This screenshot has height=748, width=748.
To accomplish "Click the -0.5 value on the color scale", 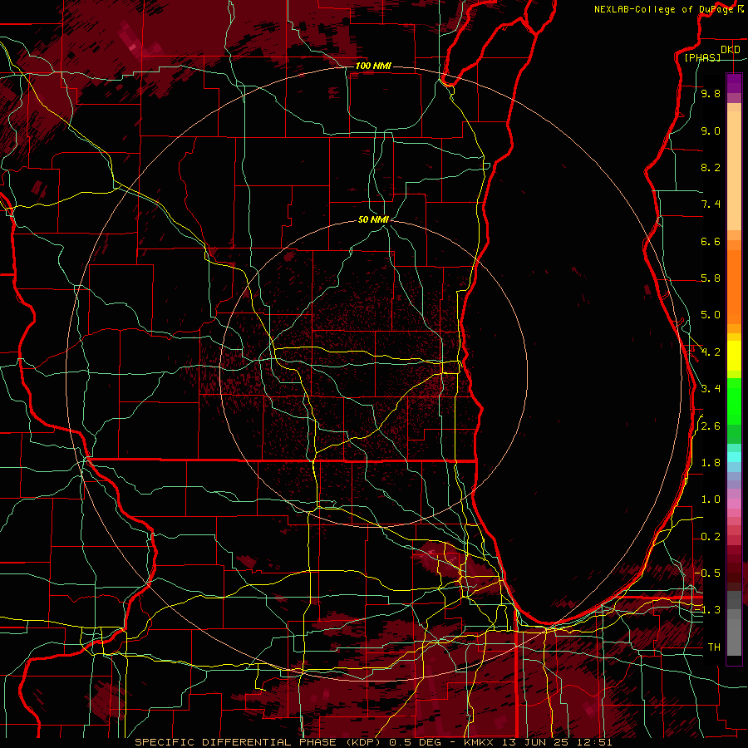I will pos(708,573).
